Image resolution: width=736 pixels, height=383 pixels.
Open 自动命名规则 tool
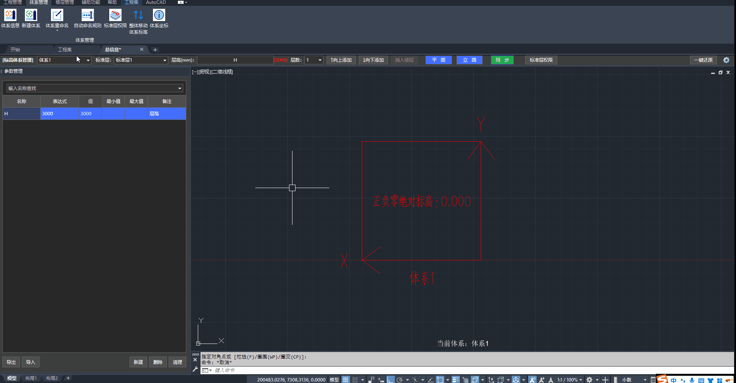pyautogui.click(x=87, y=15)
